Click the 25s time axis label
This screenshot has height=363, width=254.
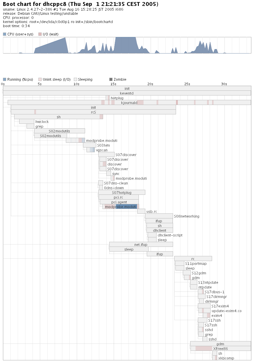tap(187, 84)
